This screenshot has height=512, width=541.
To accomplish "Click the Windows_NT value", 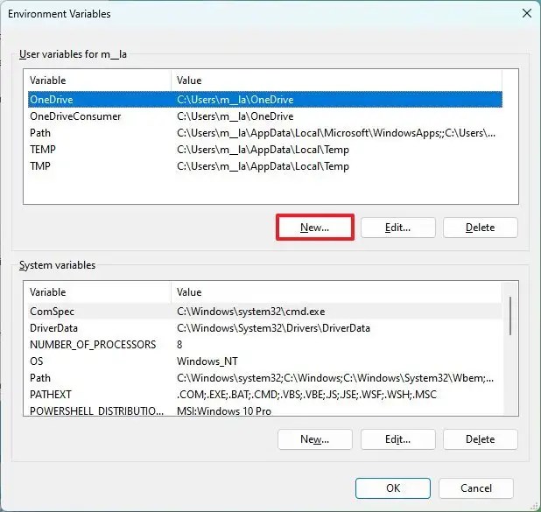I will pyautogui.click(x=207, y=361).
